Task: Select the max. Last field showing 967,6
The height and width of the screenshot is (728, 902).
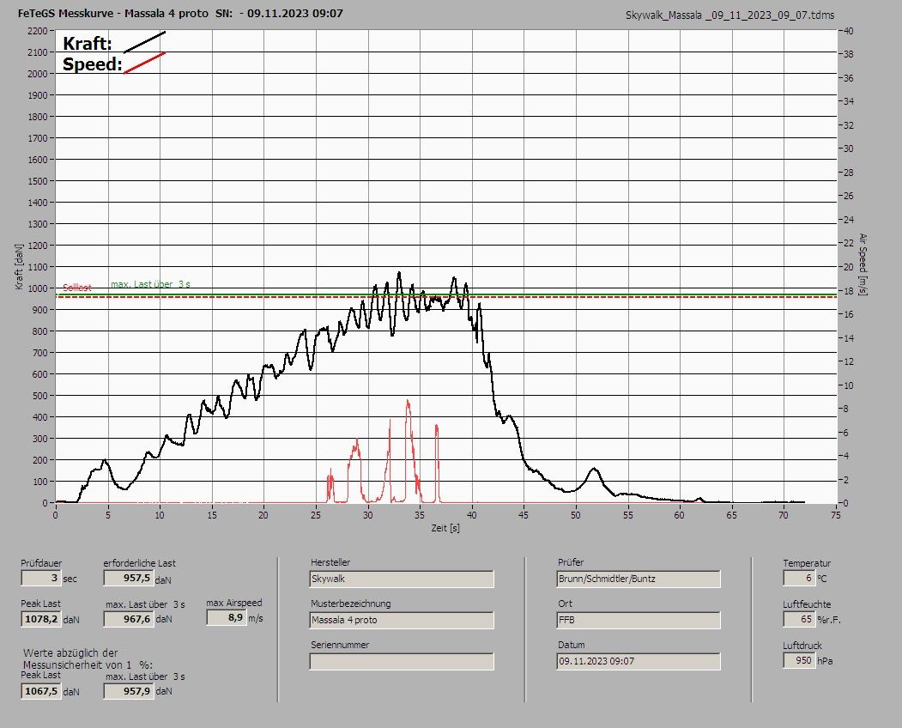Action: 129,619
